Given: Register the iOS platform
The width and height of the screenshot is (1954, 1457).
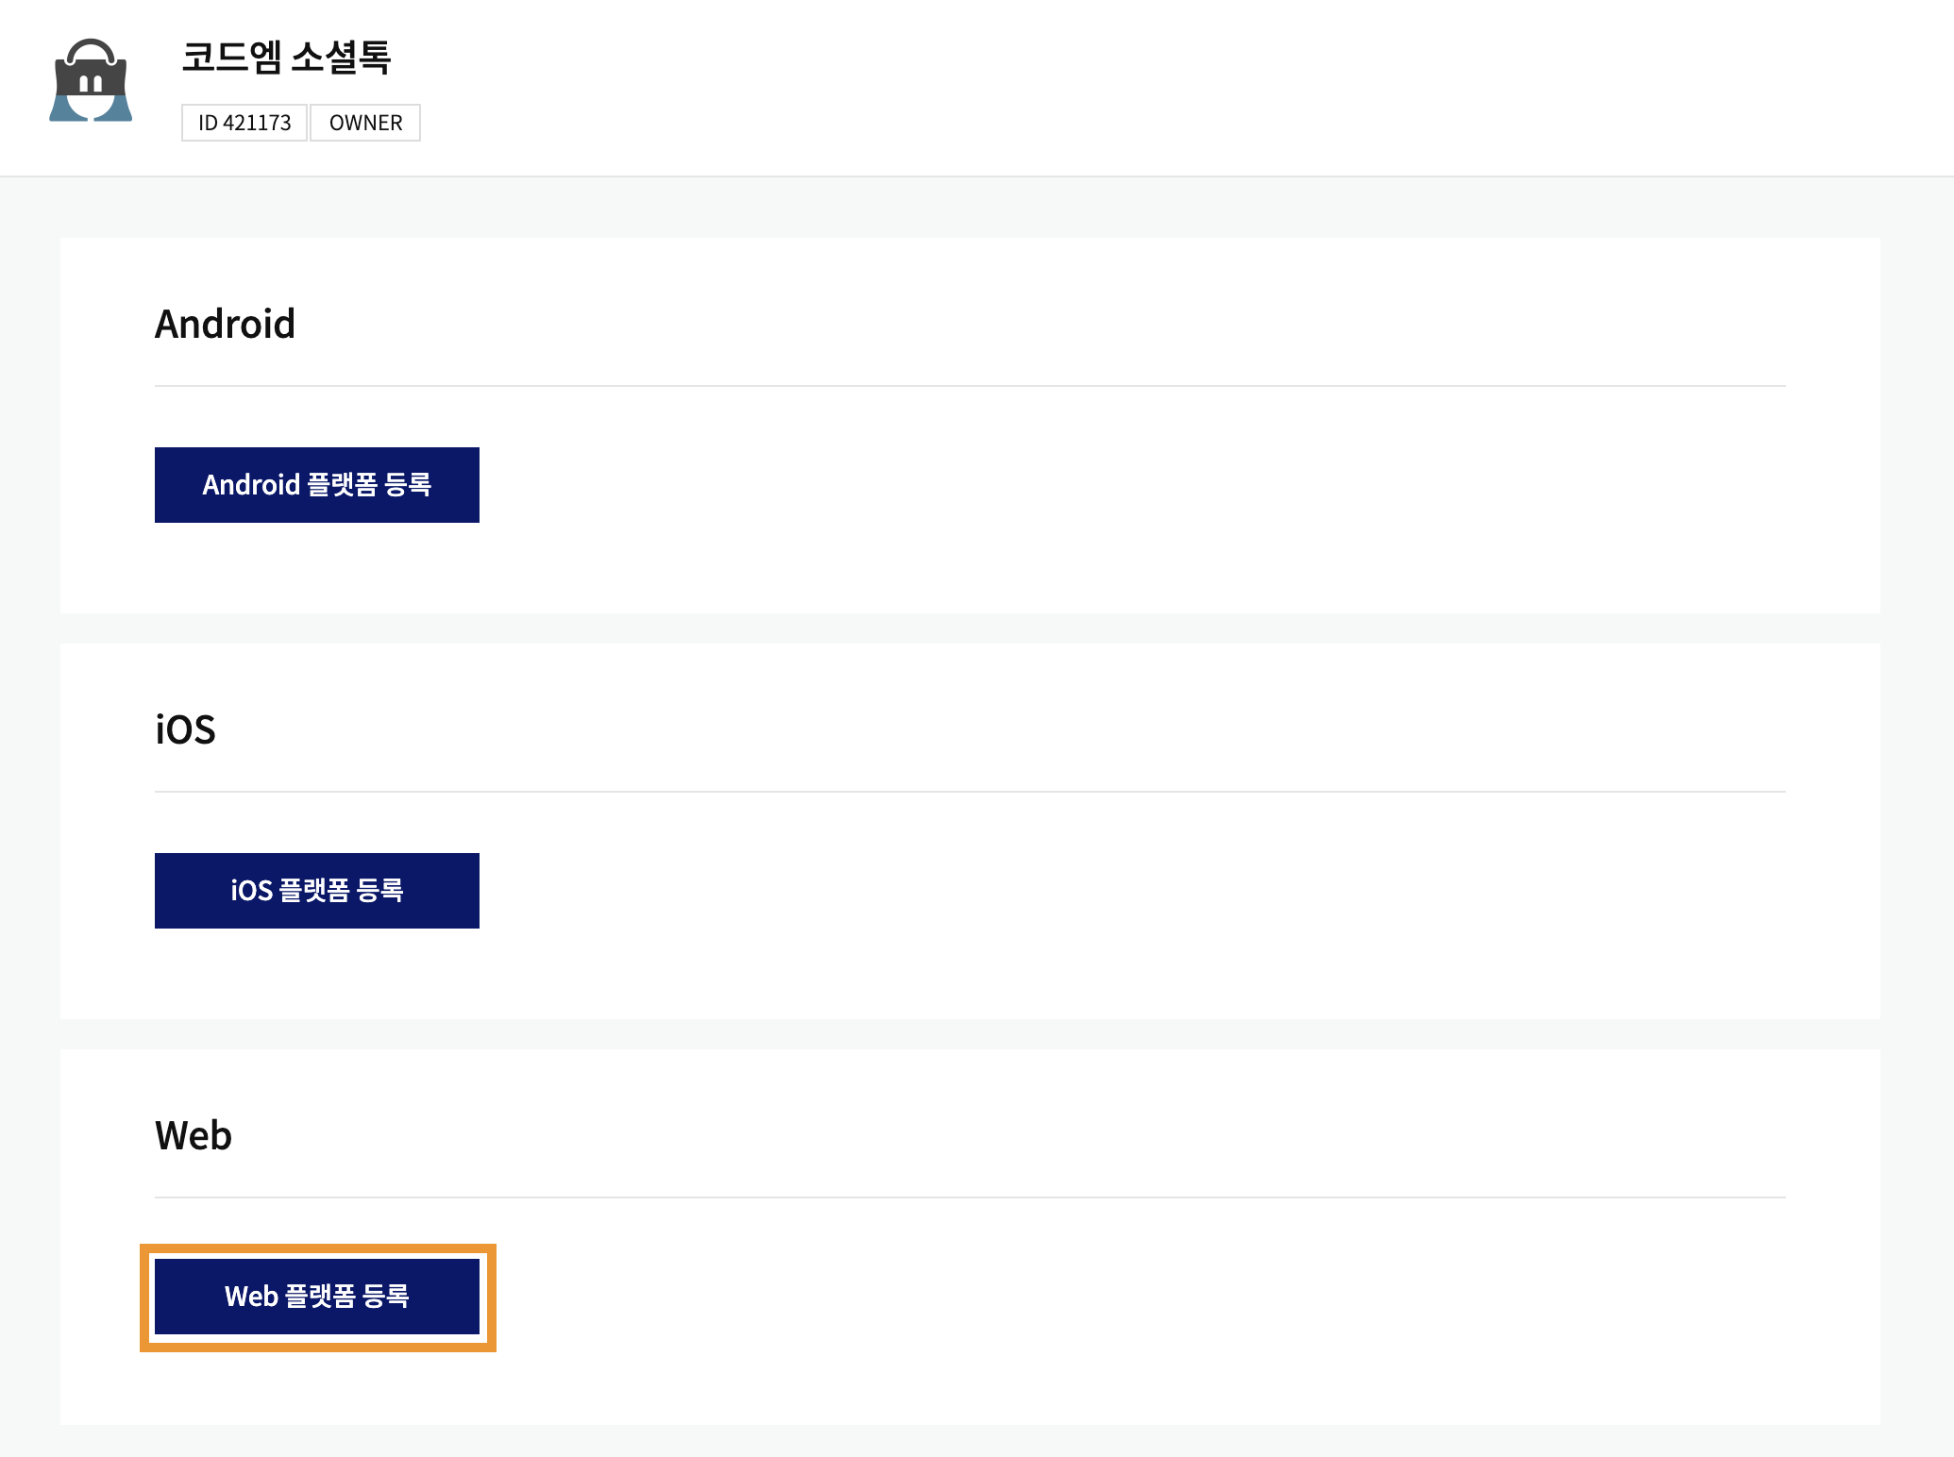Looking at the screenshot, I should pyautogui.click(x=317, y=891).
